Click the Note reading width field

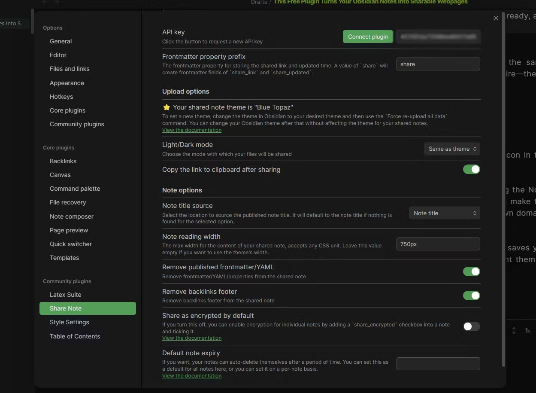[438, 244]
